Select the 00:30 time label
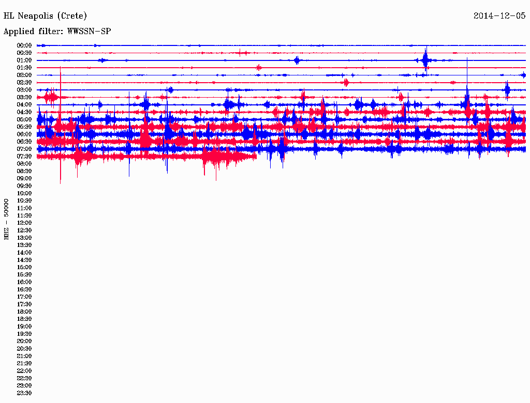The height and width of the screenshot is (403, 530). (24, 53)
